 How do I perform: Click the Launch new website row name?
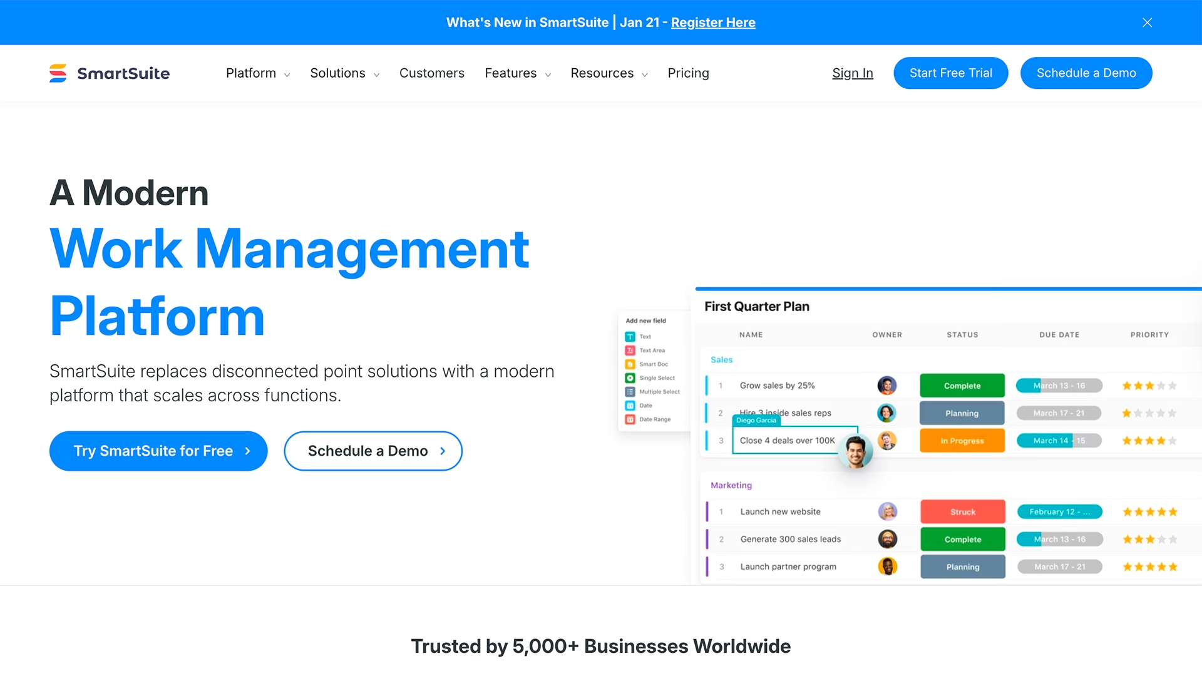point(780,511)
